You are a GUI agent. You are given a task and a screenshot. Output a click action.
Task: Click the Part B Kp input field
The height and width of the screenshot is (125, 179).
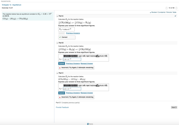pos(72,59)
